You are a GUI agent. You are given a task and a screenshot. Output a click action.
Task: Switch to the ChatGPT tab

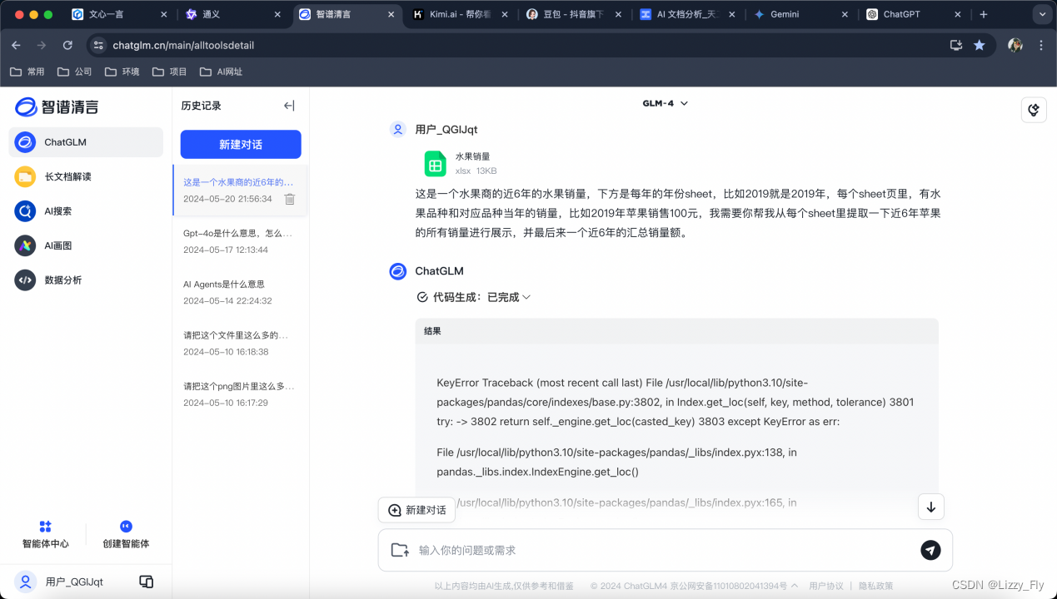[x=915, y=14]
